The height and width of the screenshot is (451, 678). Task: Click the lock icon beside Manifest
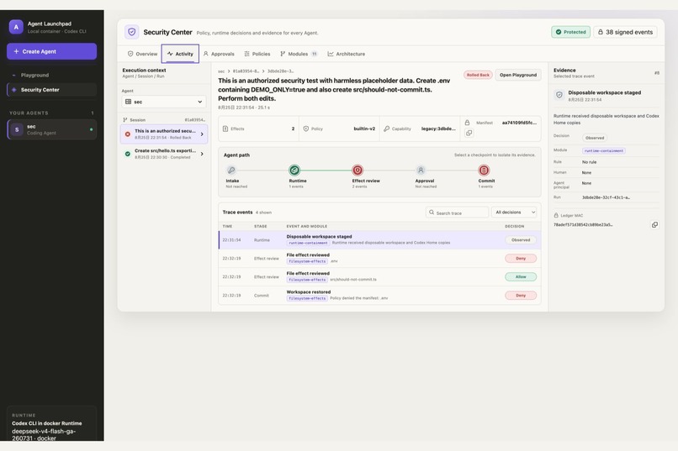pyautogui.click(x=468, y=123)
